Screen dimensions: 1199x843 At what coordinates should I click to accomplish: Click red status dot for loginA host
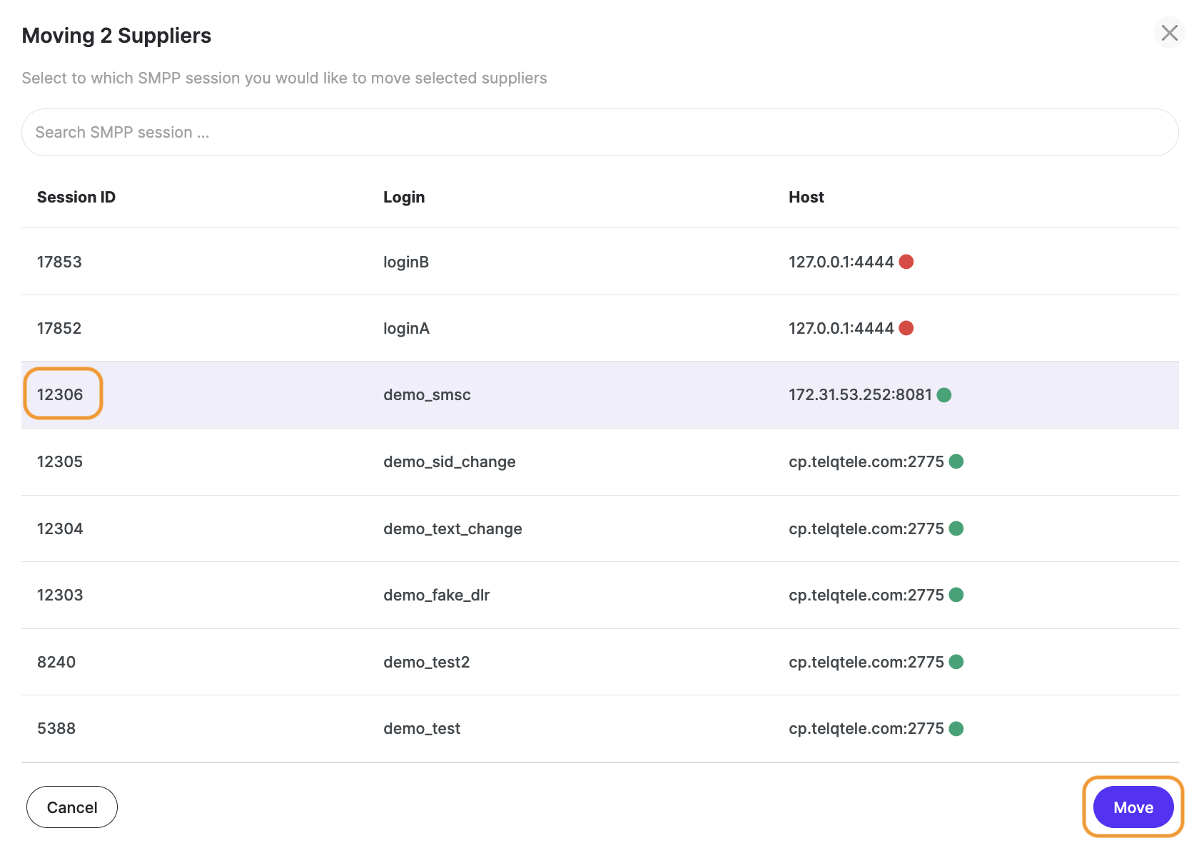[906, 328]
